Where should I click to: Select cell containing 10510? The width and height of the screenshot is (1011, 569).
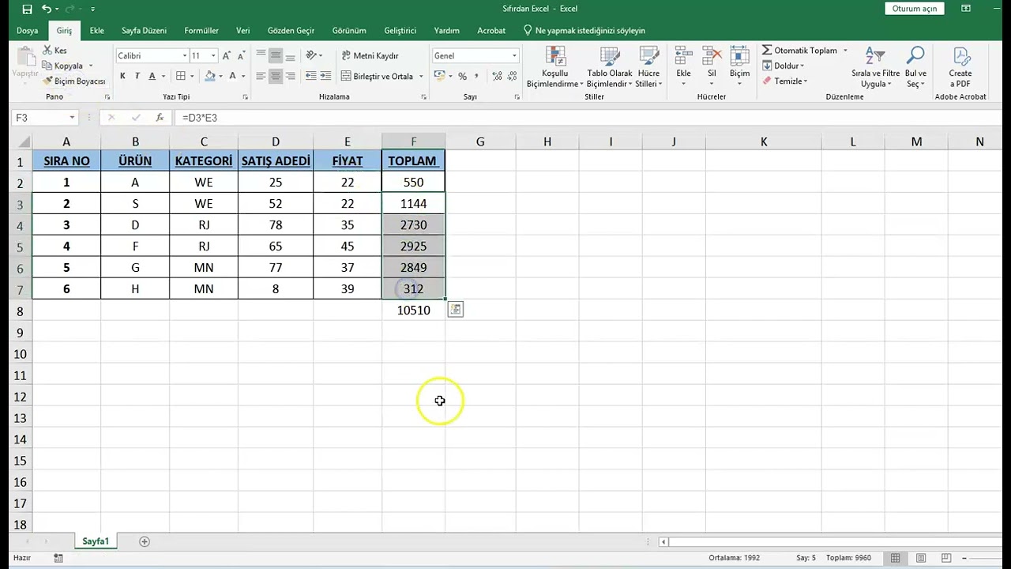click(x=413, y=311)
